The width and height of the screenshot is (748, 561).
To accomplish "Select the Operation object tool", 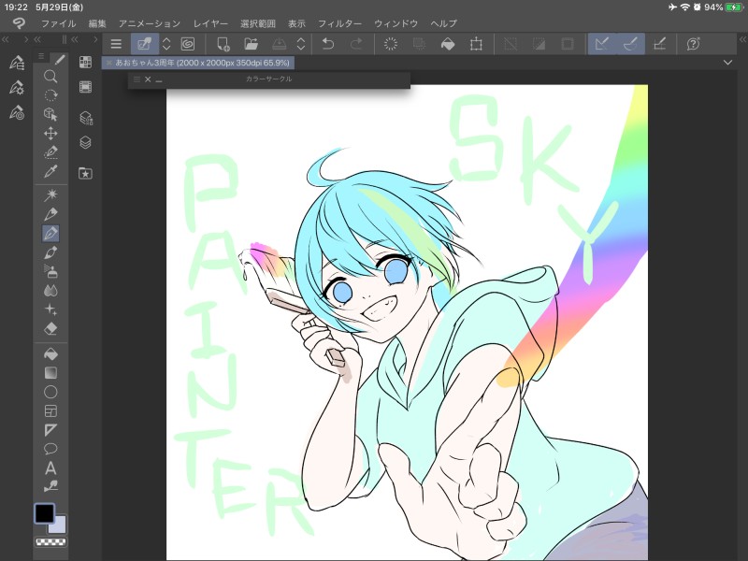I will 50,114.
